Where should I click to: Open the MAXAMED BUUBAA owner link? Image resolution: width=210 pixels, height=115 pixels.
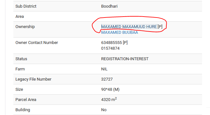coord(119,32)
